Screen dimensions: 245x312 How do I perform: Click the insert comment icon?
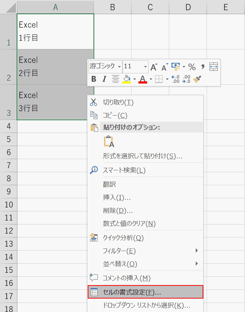click(x=94, y=277)
